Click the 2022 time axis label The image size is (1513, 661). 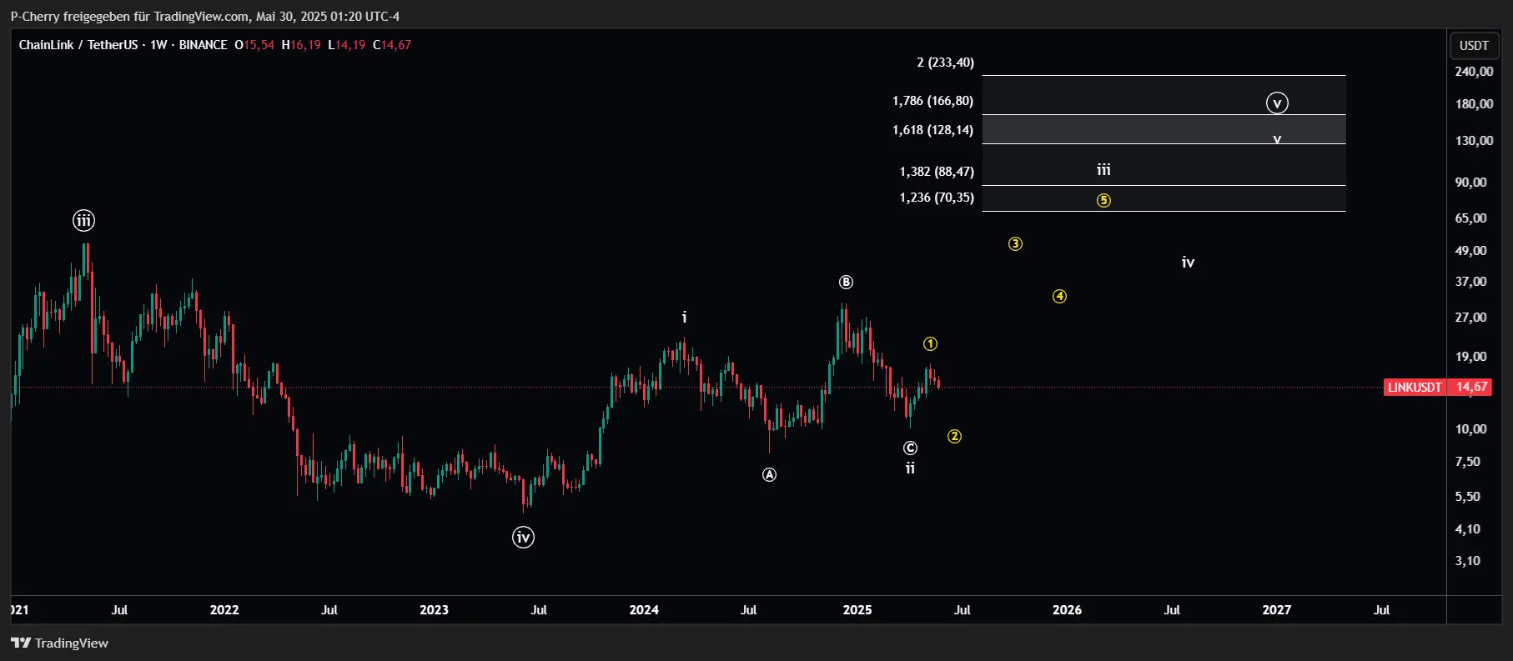224,610
